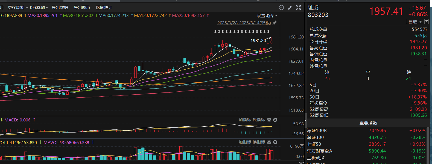432x164 pixels.
Task: Click MA20:1895.261 legend label
Action: [x=42, y=16]
